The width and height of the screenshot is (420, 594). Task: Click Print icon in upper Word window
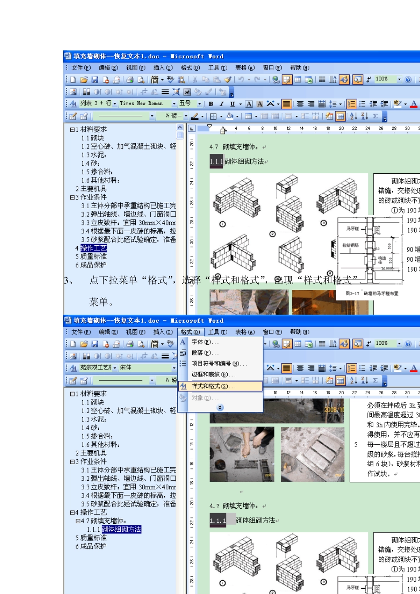click(130, 80)
